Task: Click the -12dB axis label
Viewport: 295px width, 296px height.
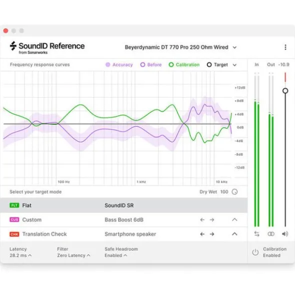Action: pyautogui.click(x=239, y=168)
